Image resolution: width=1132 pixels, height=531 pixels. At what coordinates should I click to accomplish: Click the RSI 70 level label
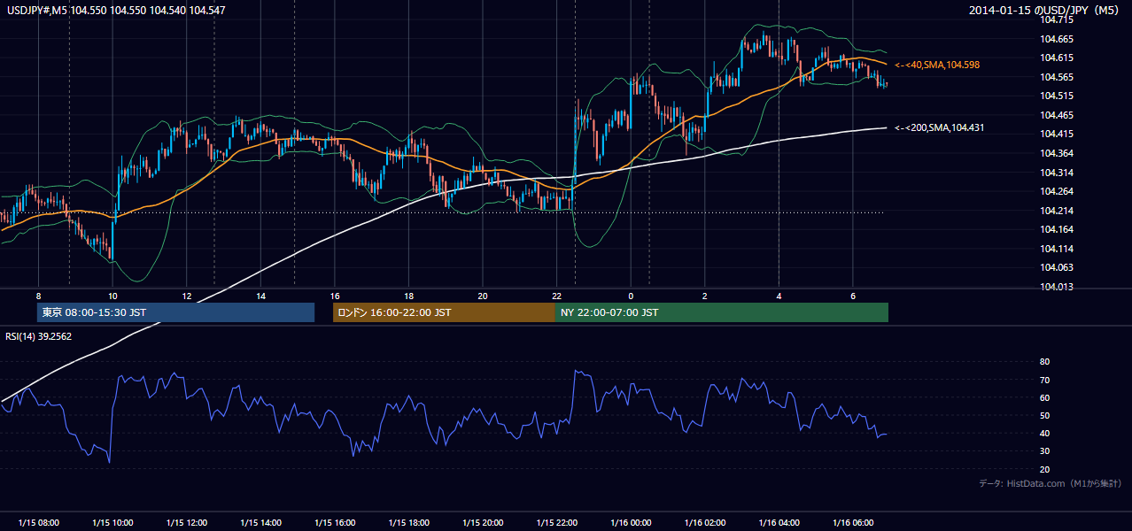1044,380
